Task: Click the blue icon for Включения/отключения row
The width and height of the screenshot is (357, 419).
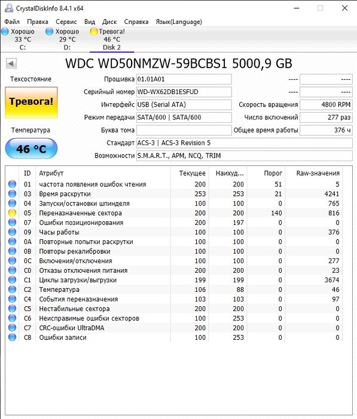Action: 13,261
